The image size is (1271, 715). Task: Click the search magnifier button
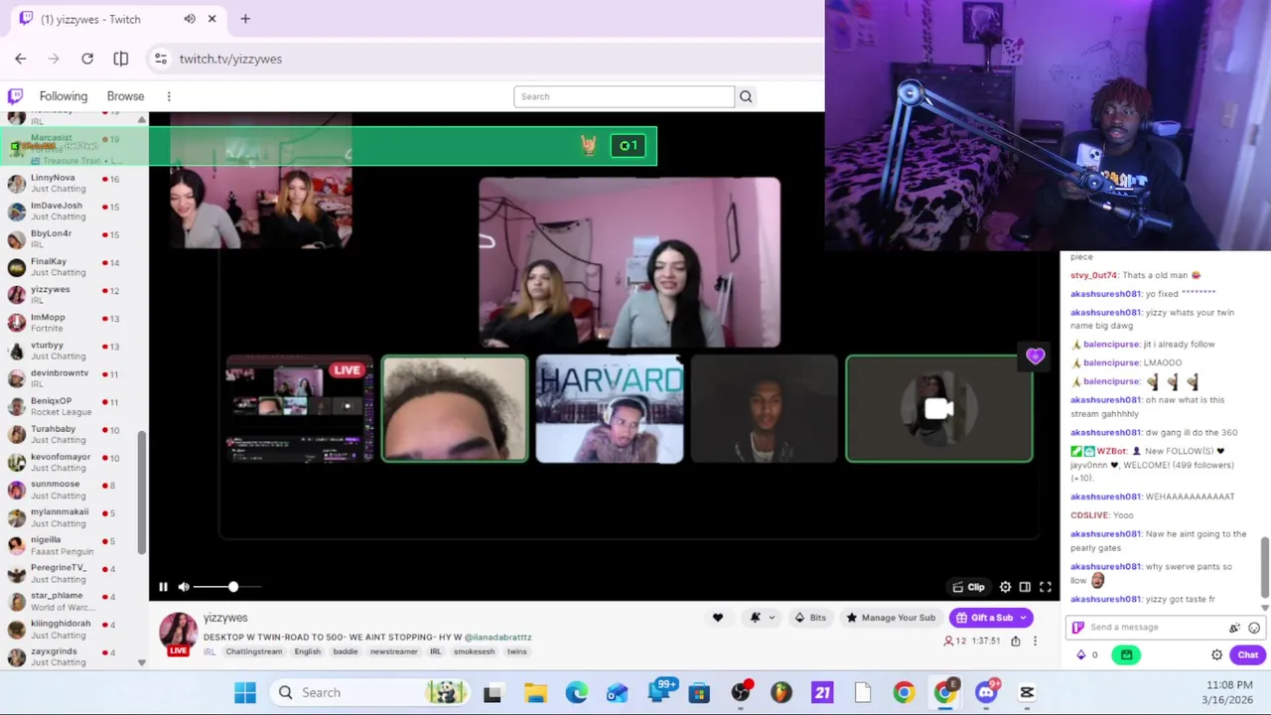746,96
